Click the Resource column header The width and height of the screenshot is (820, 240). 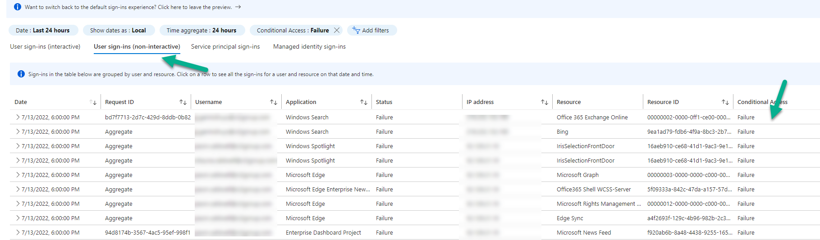568,102
